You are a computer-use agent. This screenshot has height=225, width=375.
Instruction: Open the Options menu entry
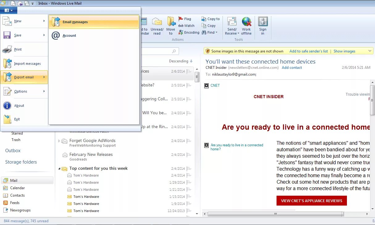(x=24, y=91)
